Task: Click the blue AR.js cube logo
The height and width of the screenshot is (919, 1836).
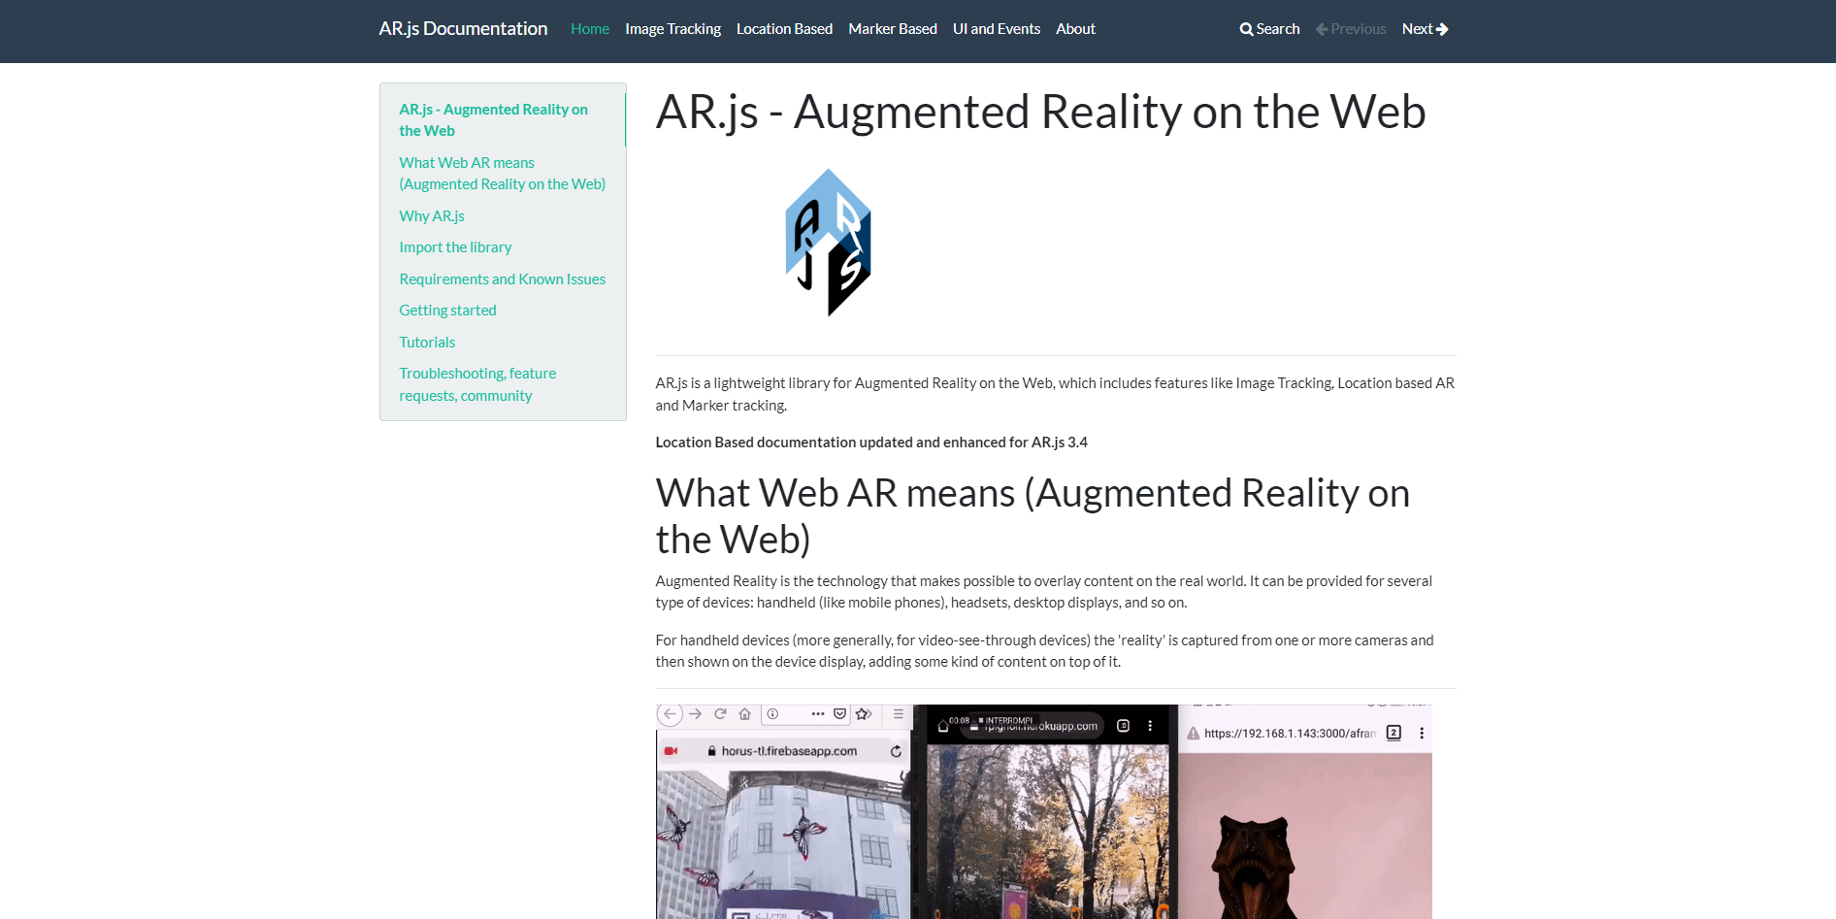Action: tap(828, 243)
